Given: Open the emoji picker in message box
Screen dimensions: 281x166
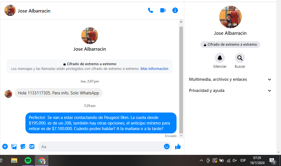Looking at the screenshot, I should click(x=167, y=147).
